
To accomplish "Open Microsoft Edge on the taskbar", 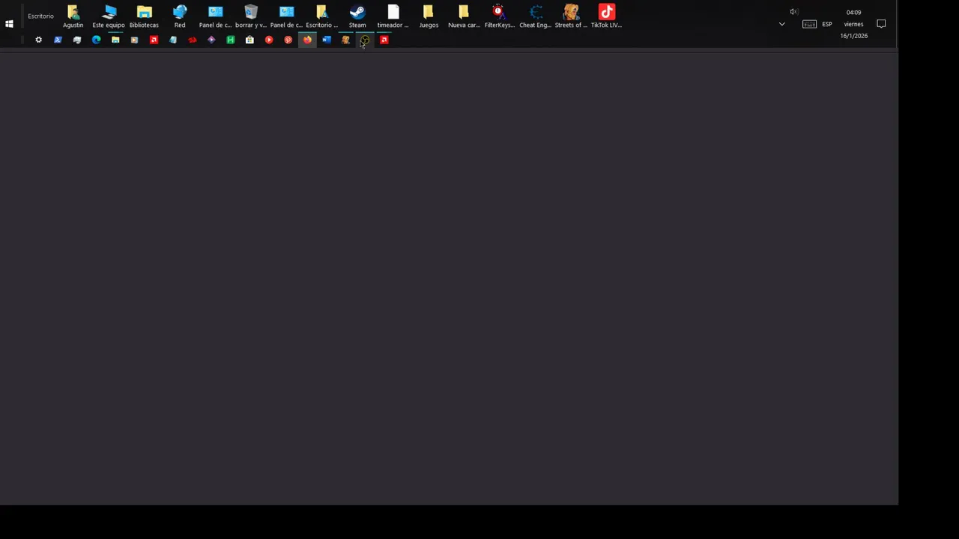I will pos(96,40).
